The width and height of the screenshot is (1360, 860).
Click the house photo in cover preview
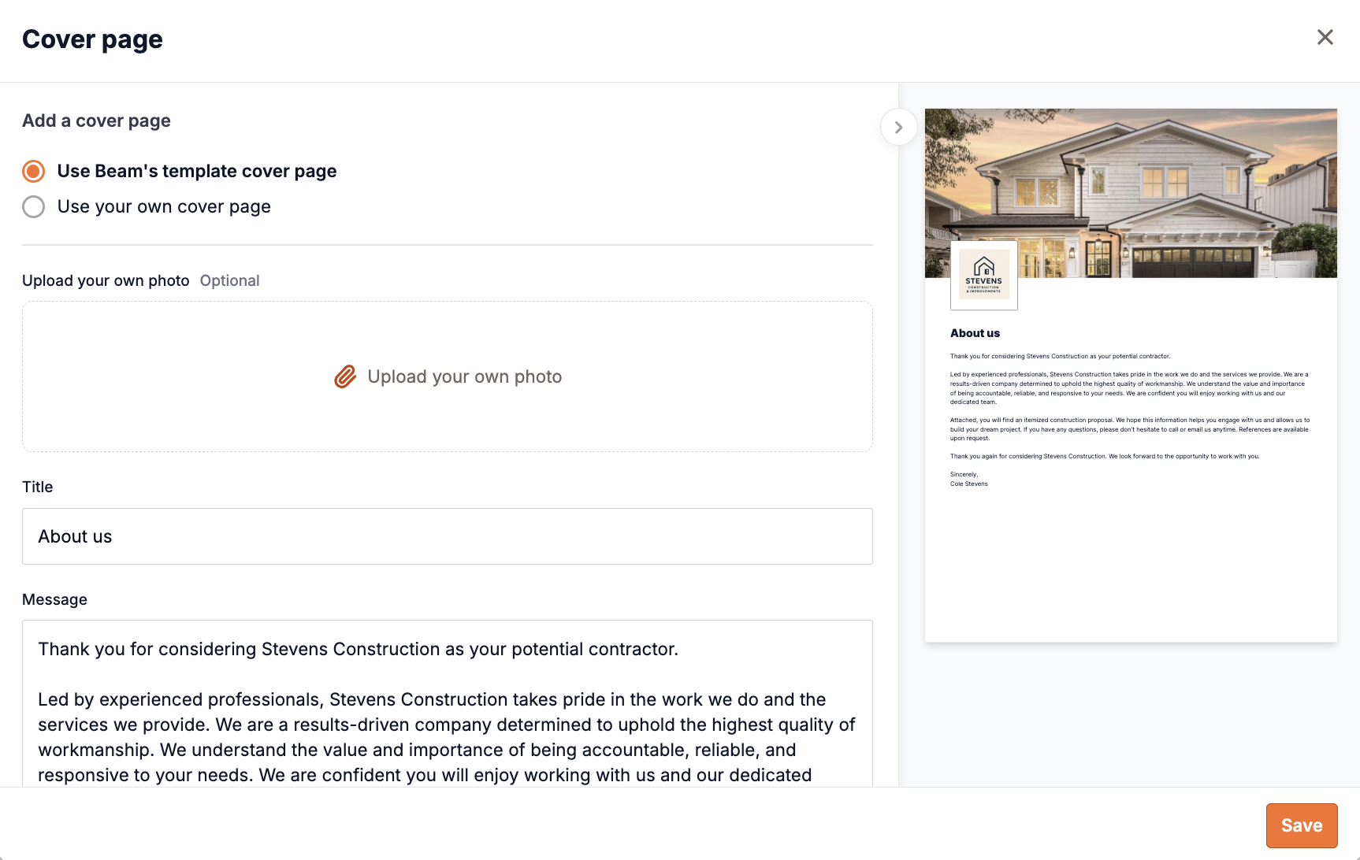pos(1130,193)
